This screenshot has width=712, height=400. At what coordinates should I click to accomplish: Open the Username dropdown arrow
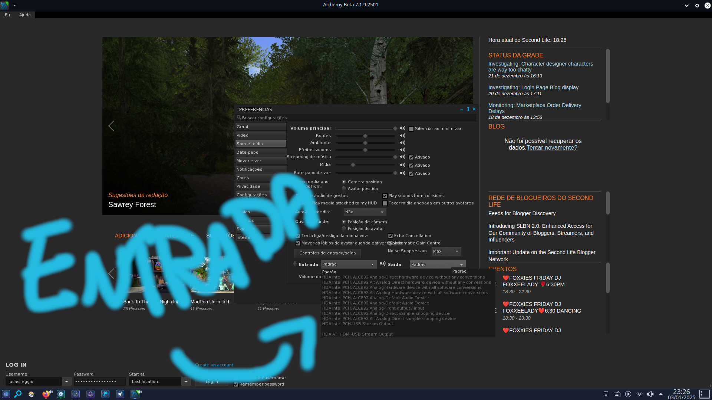[x=66, y=381]
